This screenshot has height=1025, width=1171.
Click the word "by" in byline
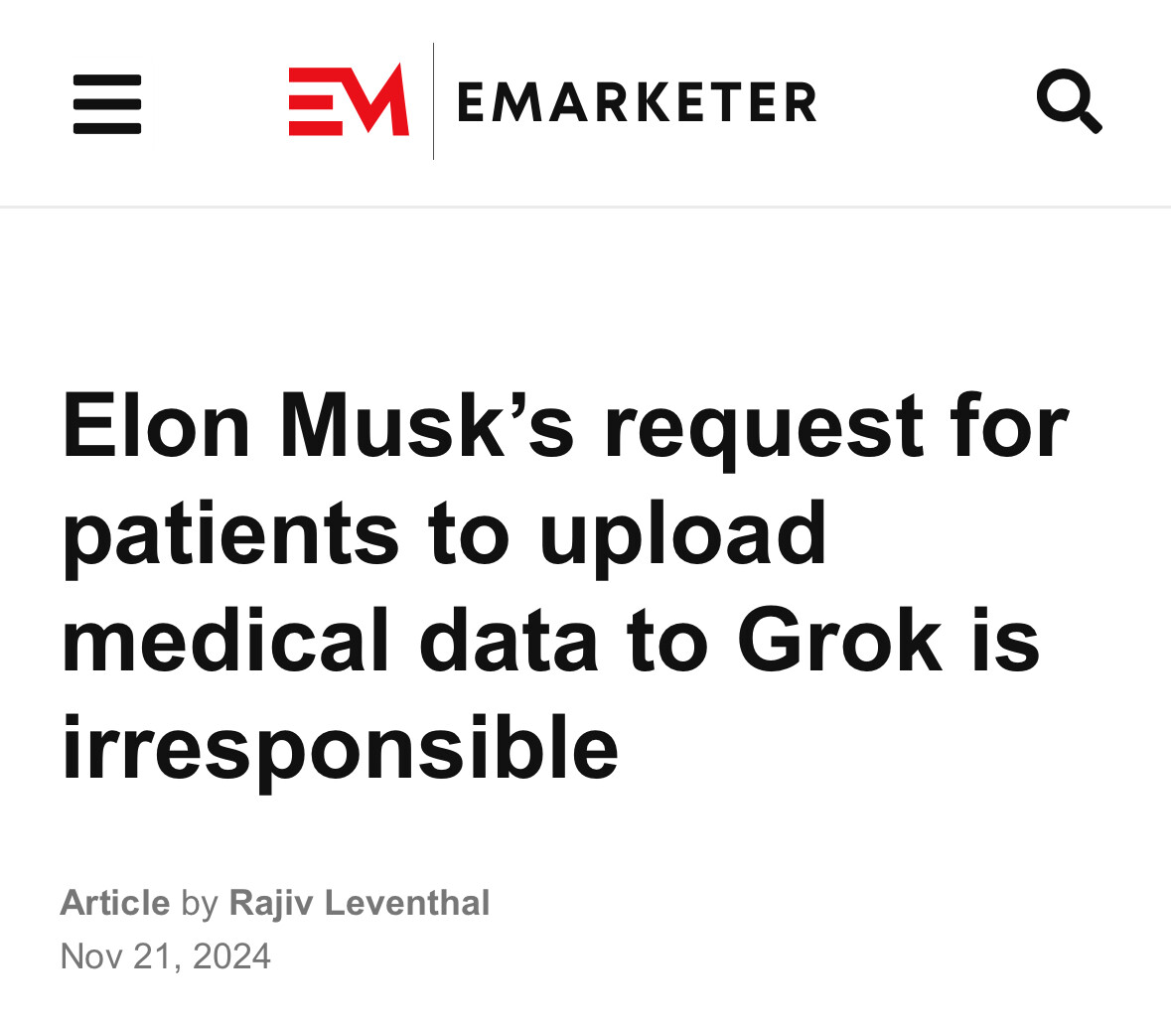pos(200,904)
